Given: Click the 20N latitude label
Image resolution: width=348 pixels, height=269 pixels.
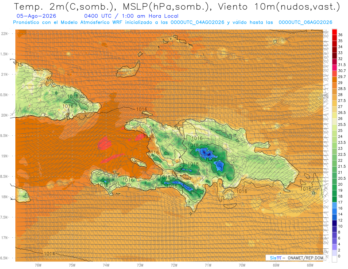Looking at the screenshot, I should click(x=5, y=115).
